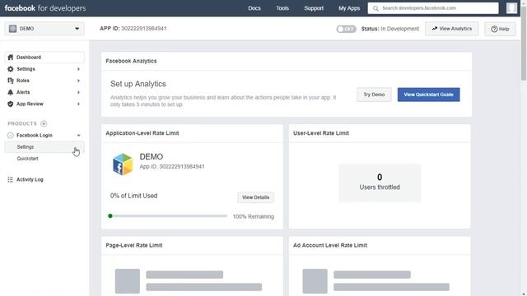Click the Try Demo button

pyautogui.click(x=374, y=95)
